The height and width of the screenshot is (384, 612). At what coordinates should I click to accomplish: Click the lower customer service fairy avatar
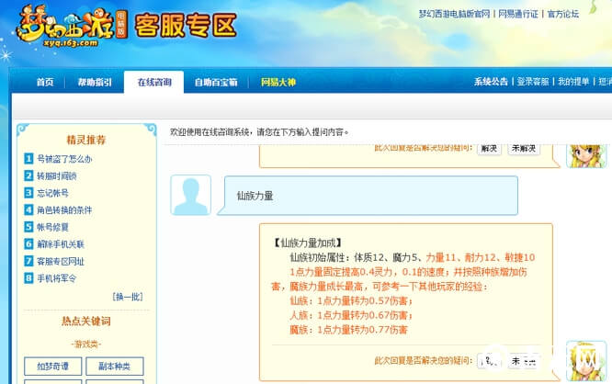586,361
